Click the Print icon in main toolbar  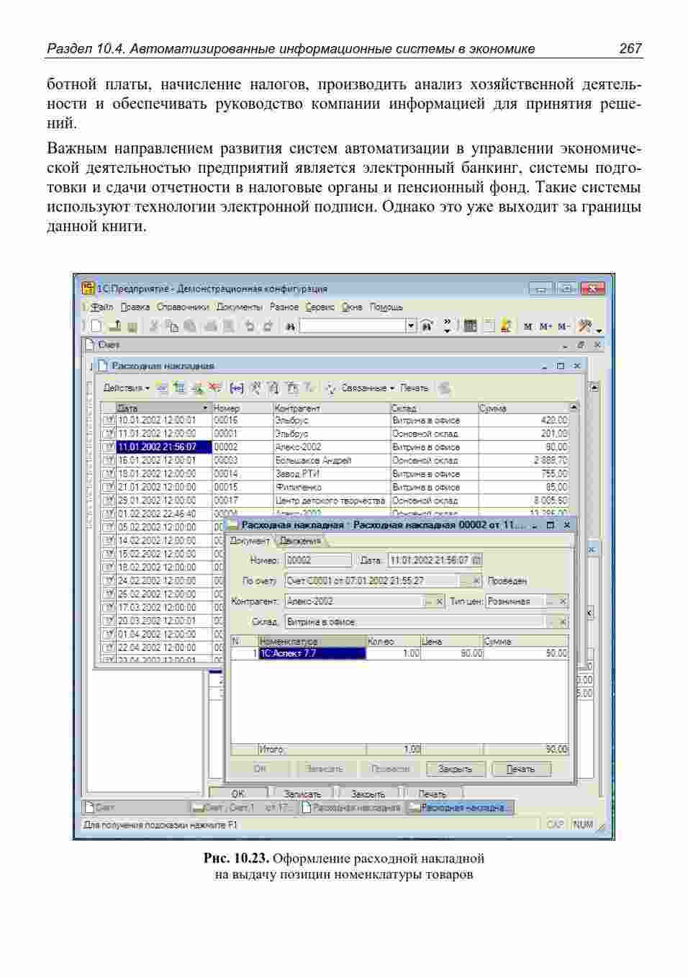pos(210,326)
